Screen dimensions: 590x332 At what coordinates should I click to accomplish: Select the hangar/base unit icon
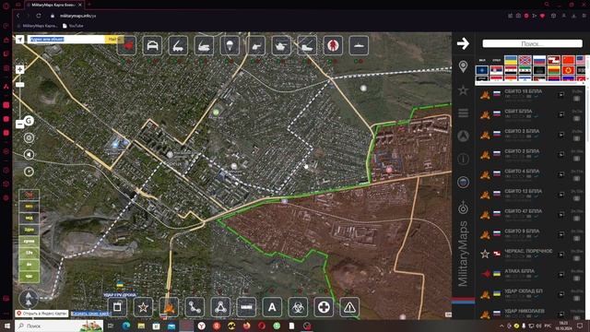pyautogui.click(x=152, y=45)
